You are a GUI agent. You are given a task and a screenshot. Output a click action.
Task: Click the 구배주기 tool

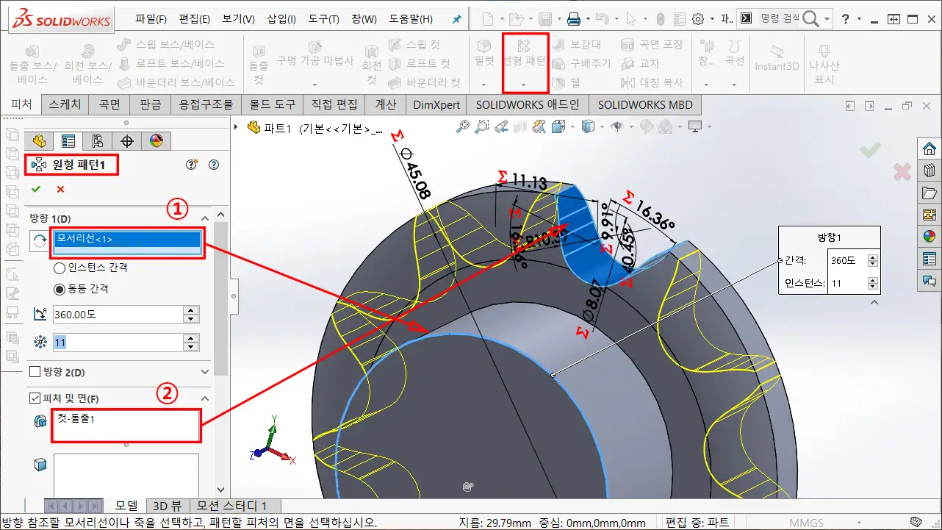581,63
